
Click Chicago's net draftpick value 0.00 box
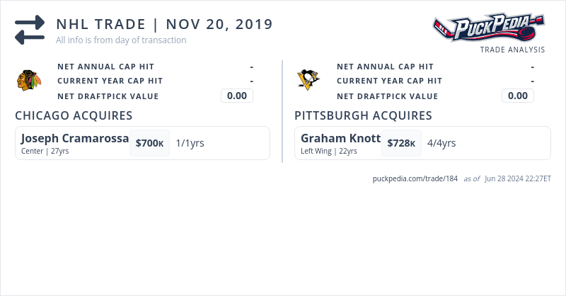237,96
